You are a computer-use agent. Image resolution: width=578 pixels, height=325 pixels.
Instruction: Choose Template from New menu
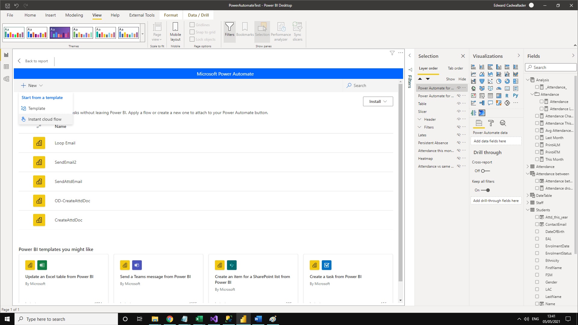coord(46,108)
